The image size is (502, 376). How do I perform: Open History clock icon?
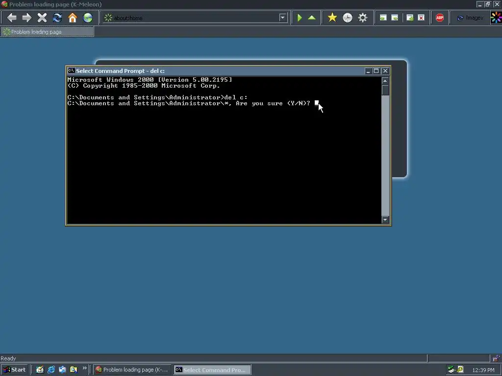(x=348, y=18)
